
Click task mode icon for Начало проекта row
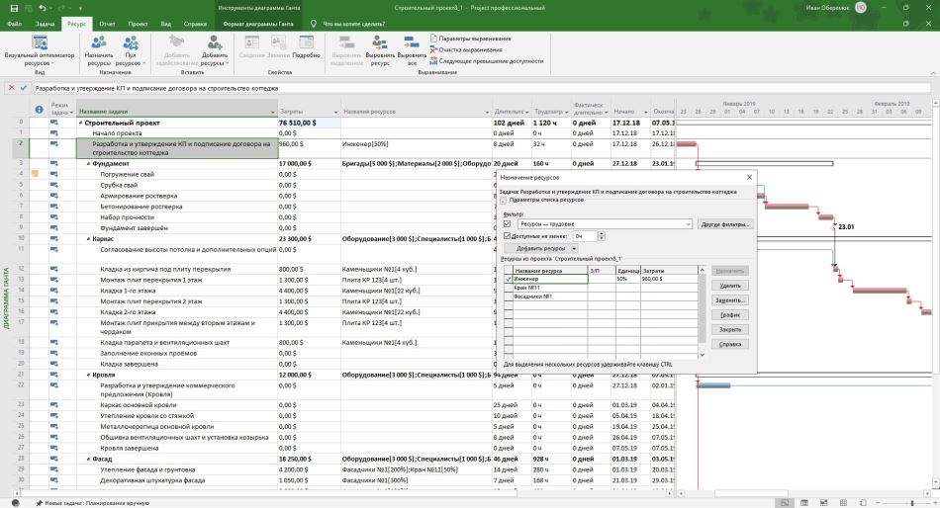(x=54, y=132)
